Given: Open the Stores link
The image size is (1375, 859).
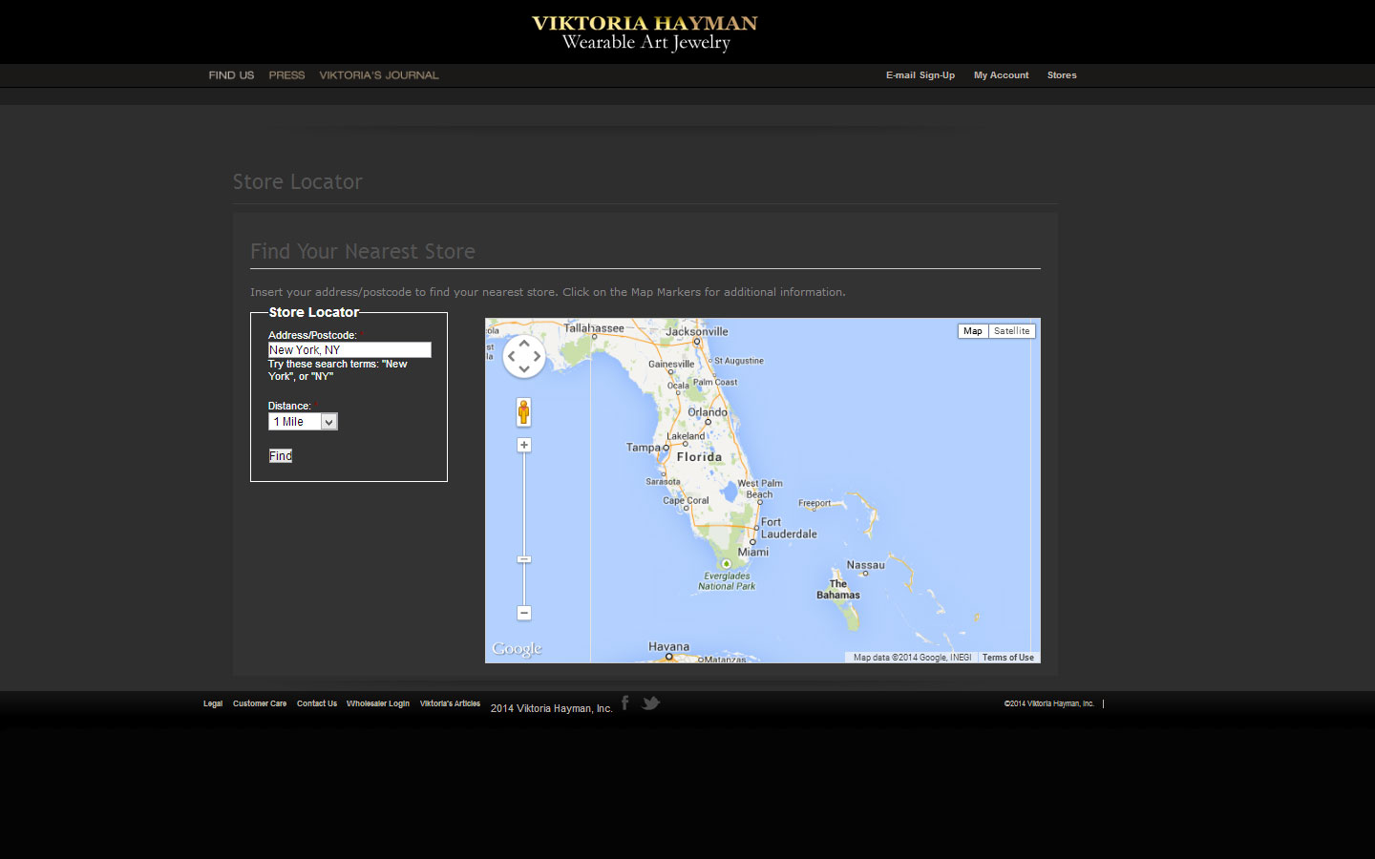Looking at the screenshot, I should (1062, 75).
